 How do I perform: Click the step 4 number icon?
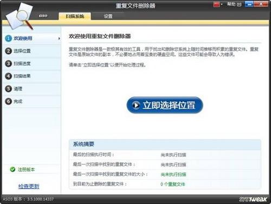tap(8, 76)
